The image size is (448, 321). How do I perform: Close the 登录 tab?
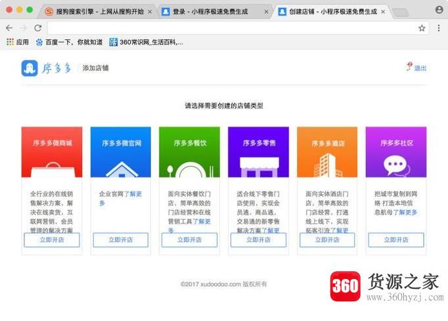click(x=266, y=12)
